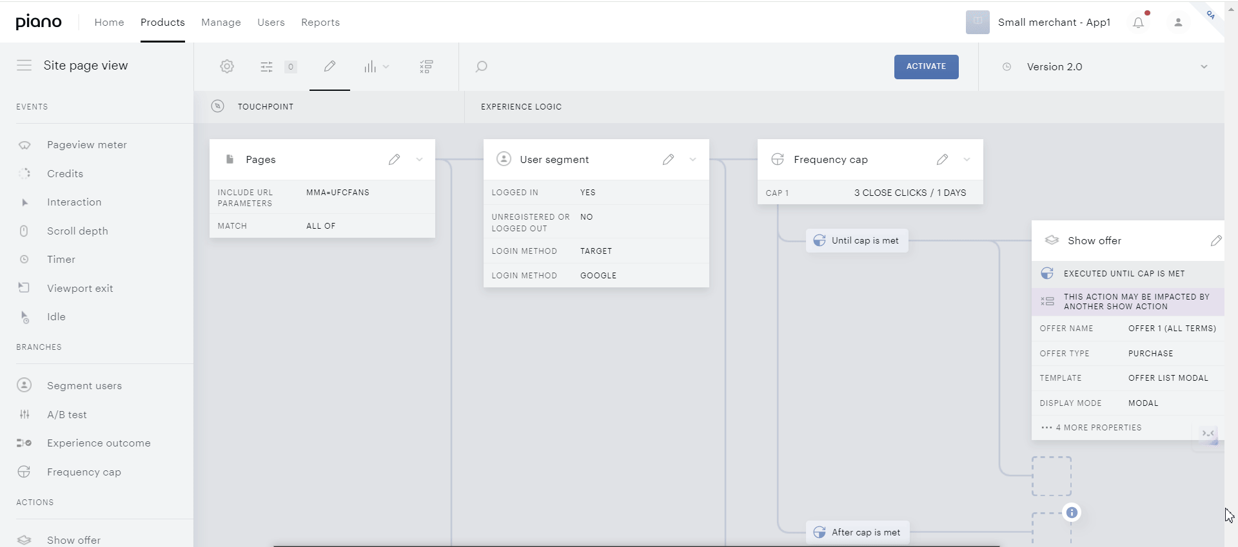Viewport: 1238px width, 547px height.
Task: Edit the Frequency cap card
Action: [x=943, y=159]
